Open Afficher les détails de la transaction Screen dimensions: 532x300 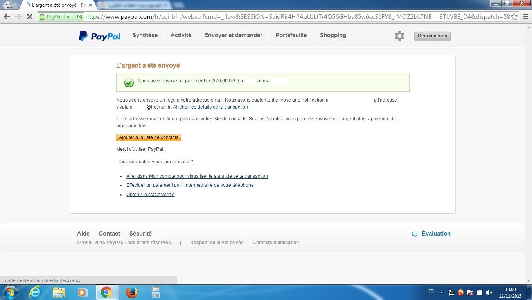click(210, 107)
